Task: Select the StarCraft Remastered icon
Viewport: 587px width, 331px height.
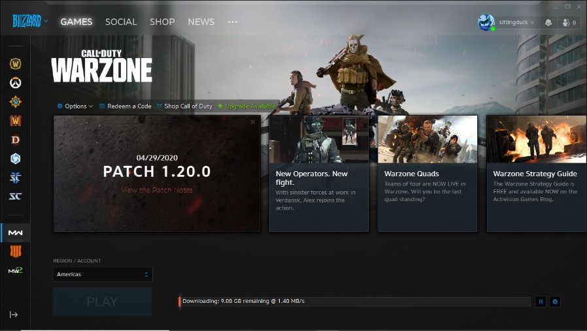Action: click(15, 197)
